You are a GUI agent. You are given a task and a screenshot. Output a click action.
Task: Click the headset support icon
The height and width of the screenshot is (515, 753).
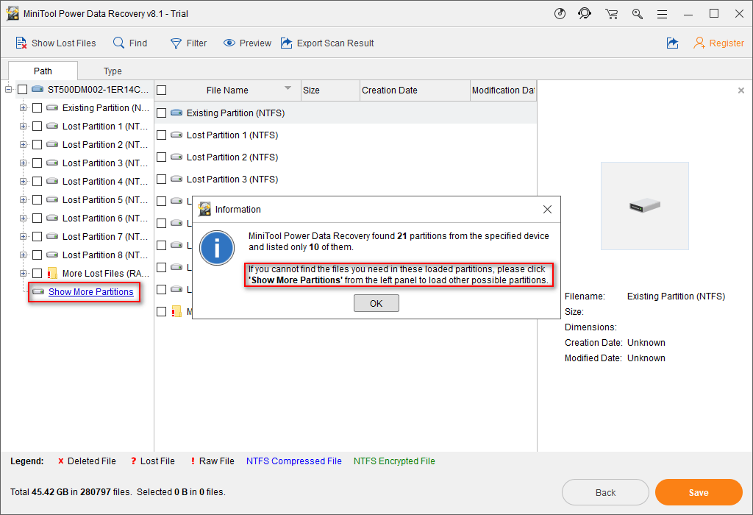pos(585,13)
